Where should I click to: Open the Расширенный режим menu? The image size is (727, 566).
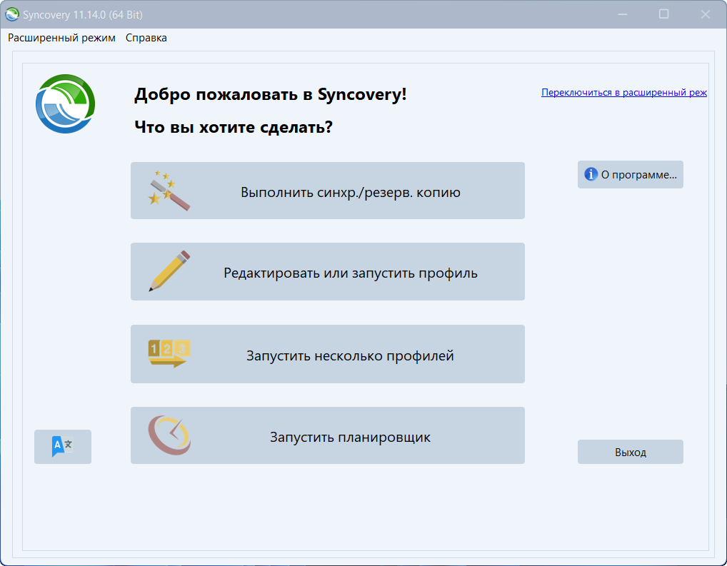click(x=61, y=38)
